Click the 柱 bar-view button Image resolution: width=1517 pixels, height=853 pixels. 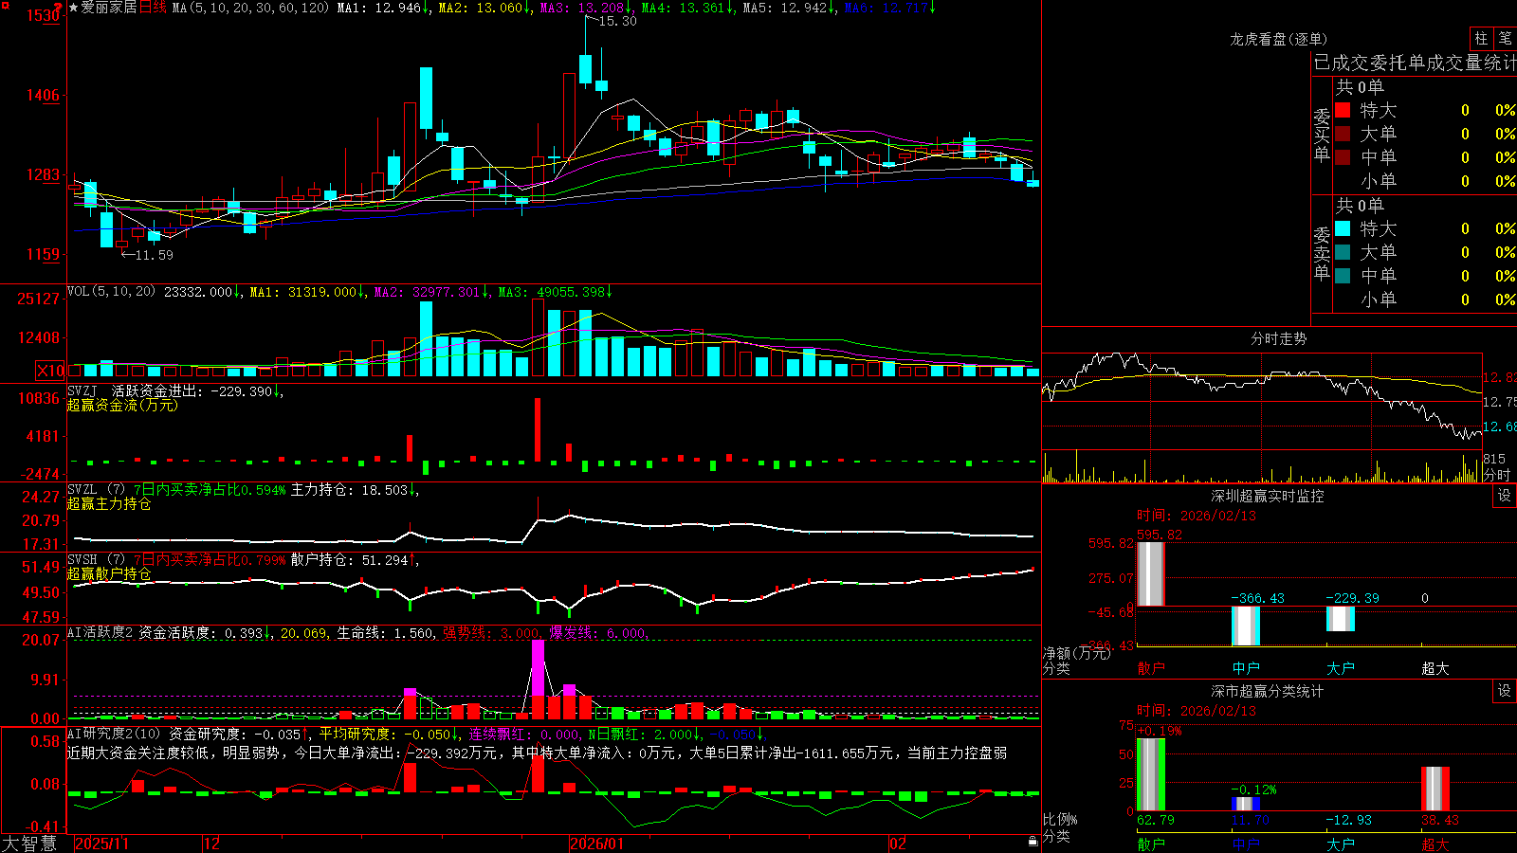pyautogui.click(x=1481, y=38)
